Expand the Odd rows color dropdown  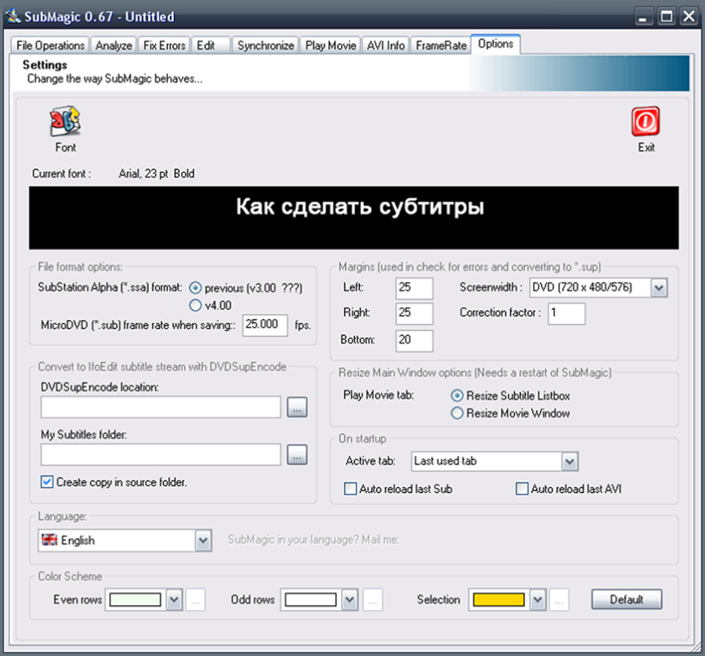click(x=349, y=599)
